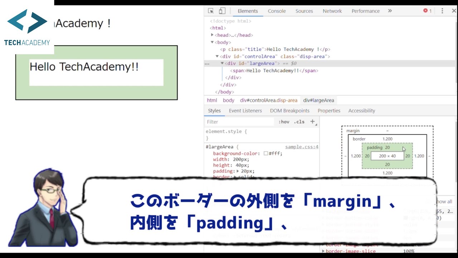
Task: Select the span Hello TechAcademy!! element row
Action: coord(274,71)
